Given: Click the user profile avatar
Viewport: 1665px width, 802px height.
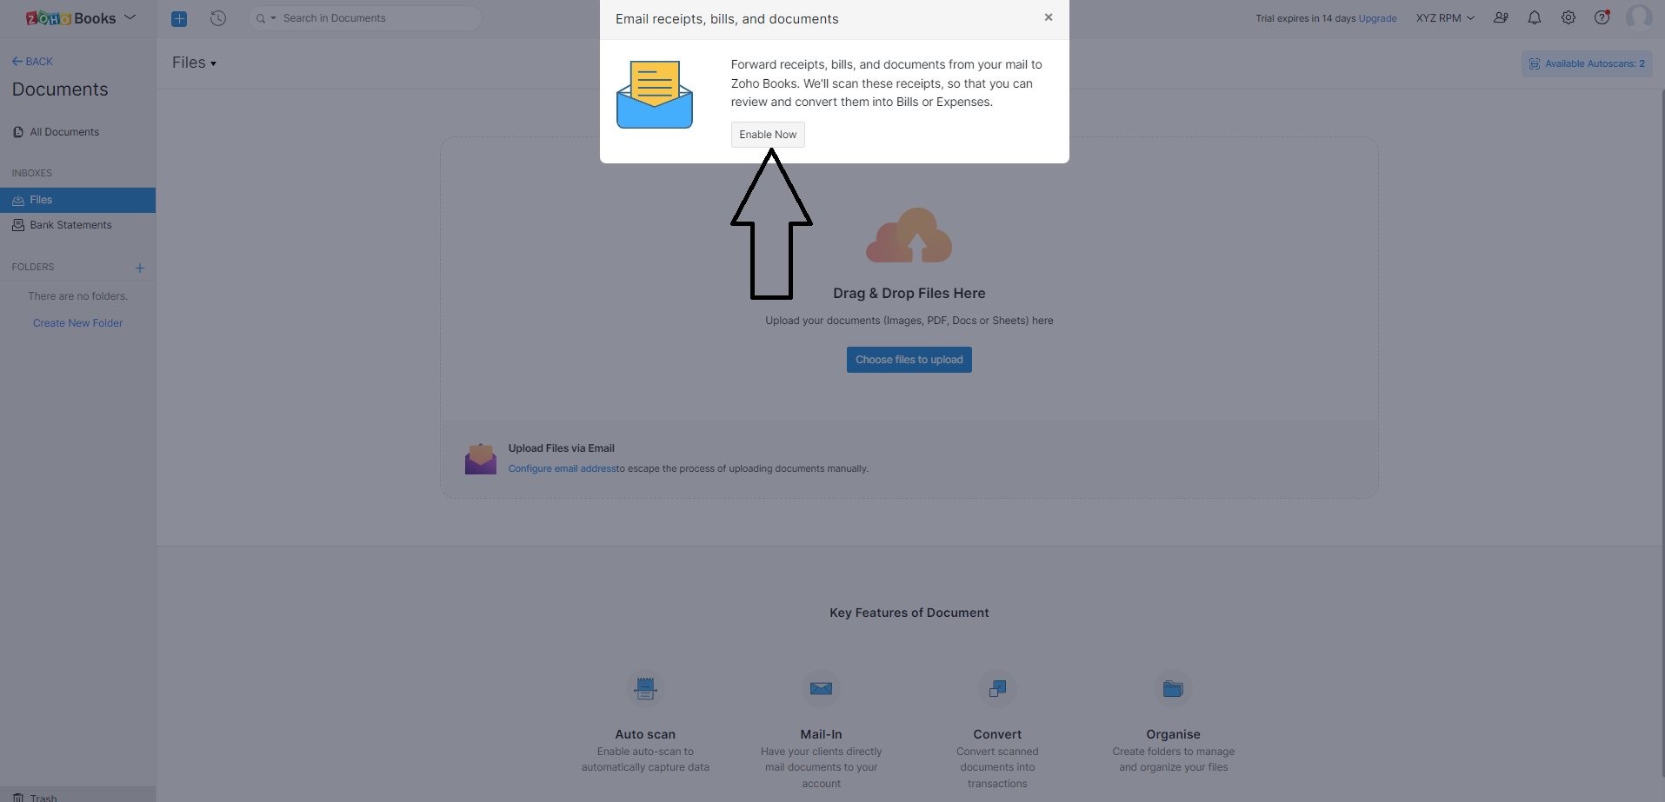Looking at the screenshot, I should click(x=1638, y=17).
